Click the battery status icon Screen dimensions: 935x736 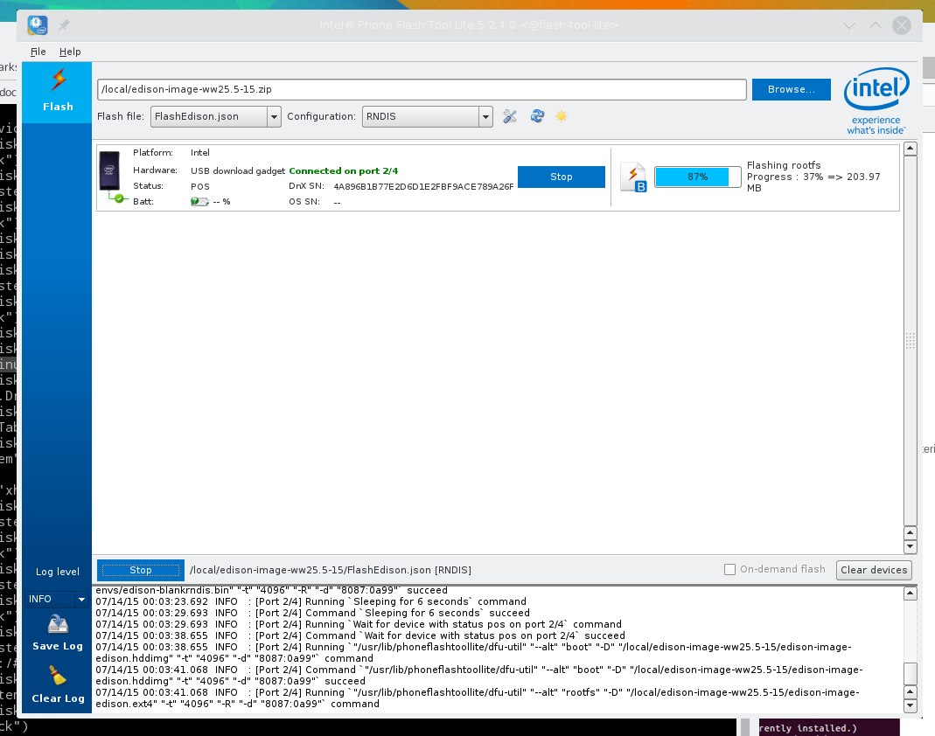pos(199,201)
